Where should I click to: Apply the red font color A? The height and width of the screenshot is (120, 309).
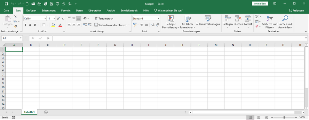pos(60,25)
